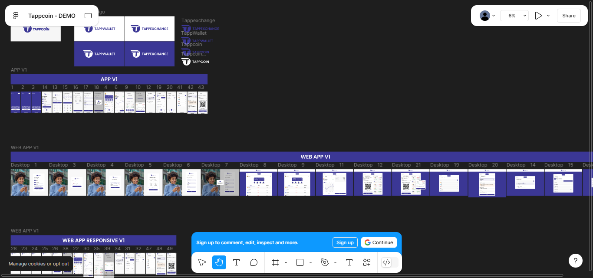Expand the Pen tool options chevron
593x278 pixels.
click(x=335, y=262)
